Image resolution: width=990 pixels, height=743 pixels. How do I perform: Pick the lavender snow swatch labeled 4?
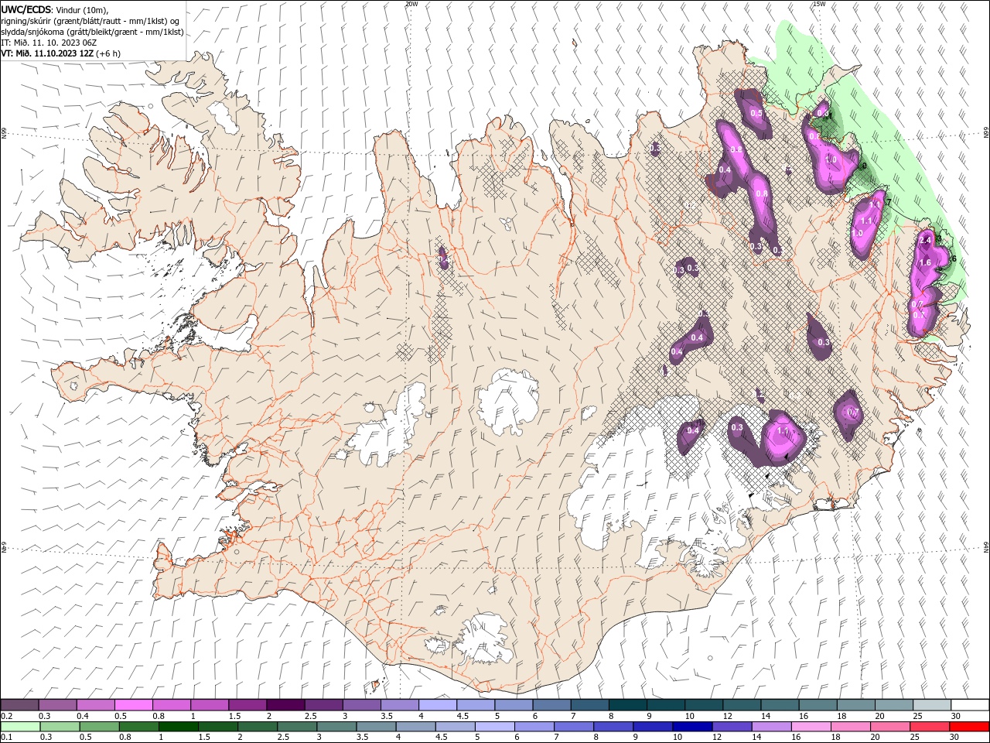pyautogui.click(x=438, y=705)
